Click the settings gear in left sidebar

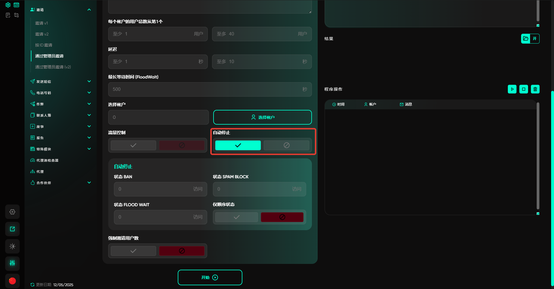coord(12,212)
